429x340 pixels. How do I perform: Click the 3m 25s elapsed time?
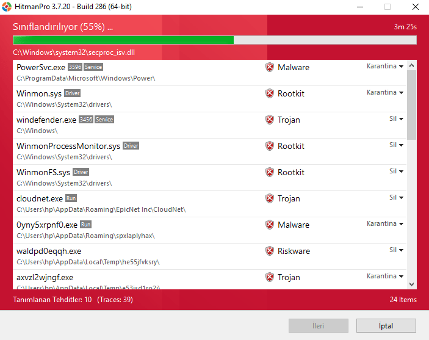(x=405, y=27)
